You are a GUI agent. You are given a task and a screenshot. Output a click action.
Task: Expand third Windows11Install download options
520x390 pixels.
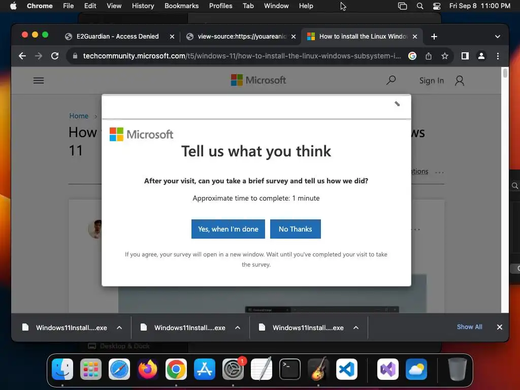pyautogui.click(x=356, y=328)
